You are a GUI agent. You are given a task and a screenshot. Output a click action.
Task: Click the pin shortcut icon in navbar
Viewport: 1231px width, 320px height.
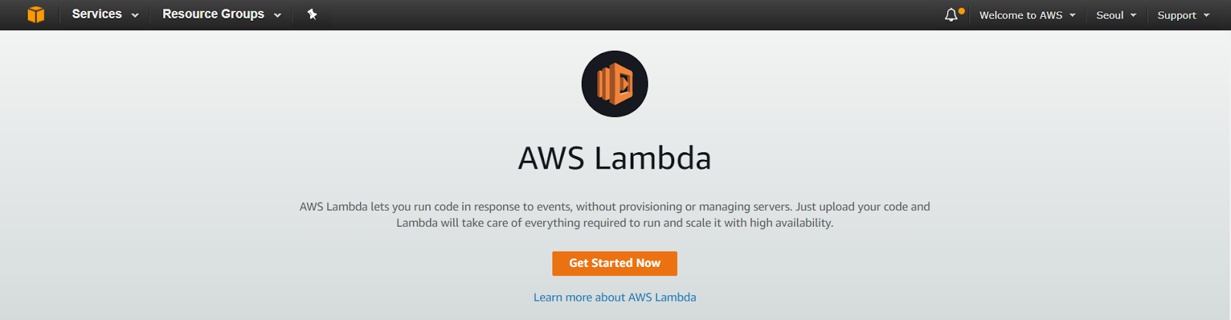[x=312, y=15]
